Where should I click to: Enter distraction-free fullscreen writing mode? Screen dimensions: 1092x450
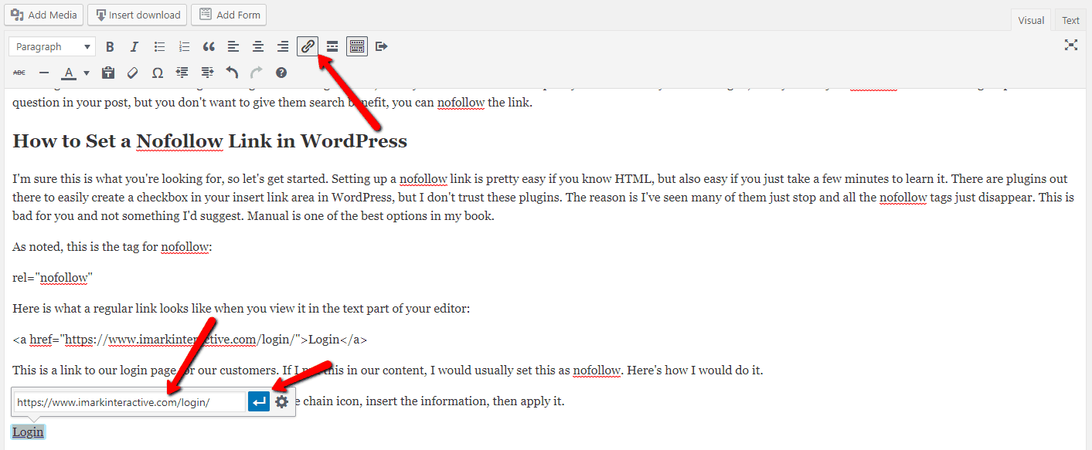pyautogui.click(x=1070, y=45)
